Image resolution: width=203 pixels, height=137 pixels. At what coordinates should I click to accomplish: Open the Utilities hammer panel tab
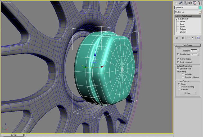[199, 3]
